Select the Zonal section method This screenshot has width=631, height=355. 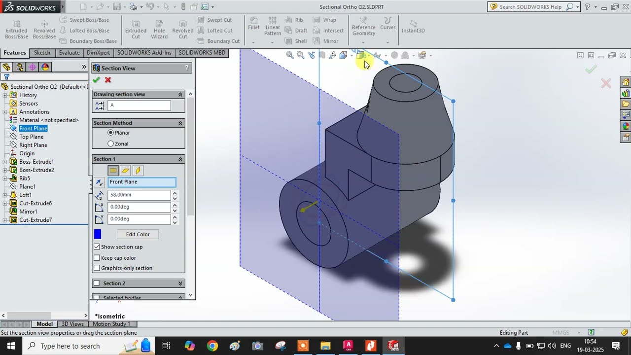[x=110, y=144]
